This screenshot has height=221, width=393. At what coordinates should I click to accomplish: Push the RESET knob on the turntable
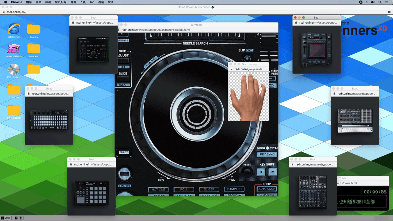pos(247,172)
